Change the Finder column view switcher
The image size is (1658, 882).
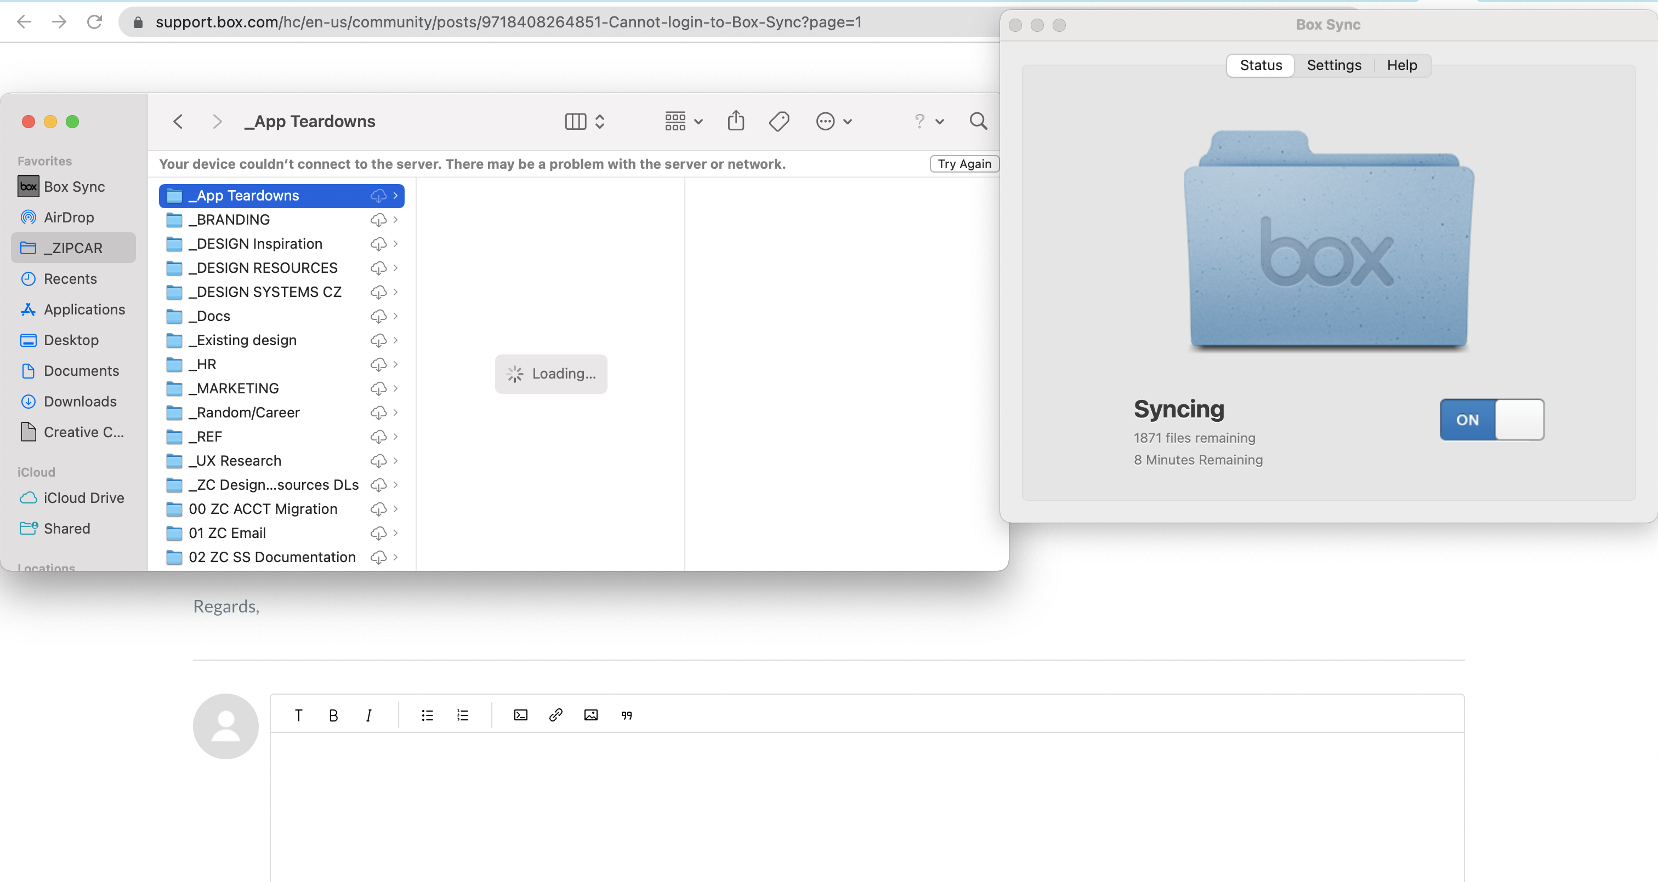click(x=584, y=121)
